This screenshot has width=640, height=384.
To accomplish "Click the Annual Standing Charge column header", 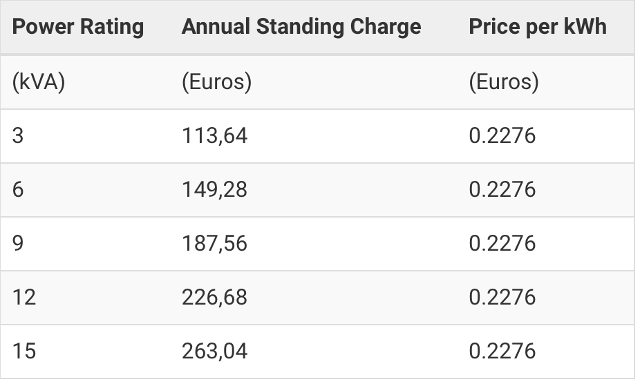I will [301, 27].
